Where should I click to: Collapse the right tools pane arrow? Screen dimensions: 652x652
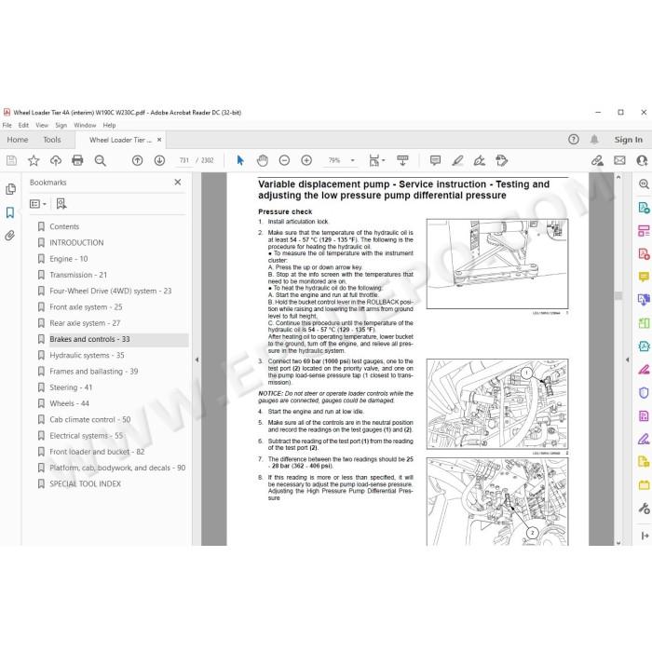point(627,360)
